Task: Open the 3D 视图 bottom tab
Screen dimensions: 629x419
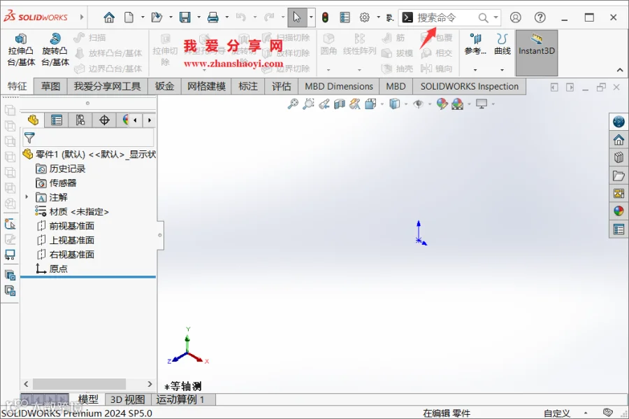Action: coord(128,399)
